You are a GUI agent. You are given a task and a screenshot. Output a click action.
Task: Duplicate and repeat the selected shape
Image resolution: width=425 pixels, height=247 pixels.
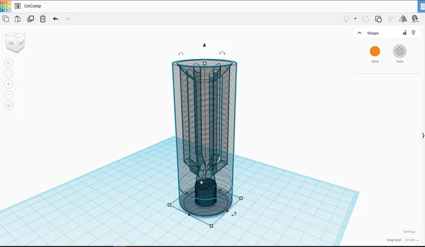[x=30, y=19]
